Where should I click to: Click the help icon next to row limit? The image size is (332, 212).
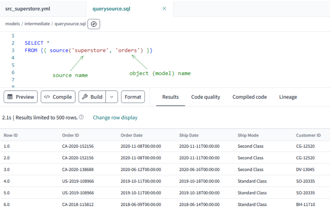(81, 117)
